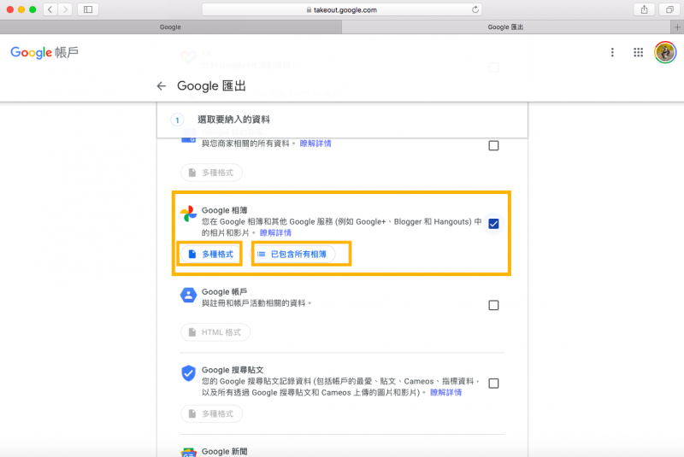The width and height of the screenshot is (684, 457).
Task: Check the Google 帳戶 checkbox
Action: click(x=493, y=305)
